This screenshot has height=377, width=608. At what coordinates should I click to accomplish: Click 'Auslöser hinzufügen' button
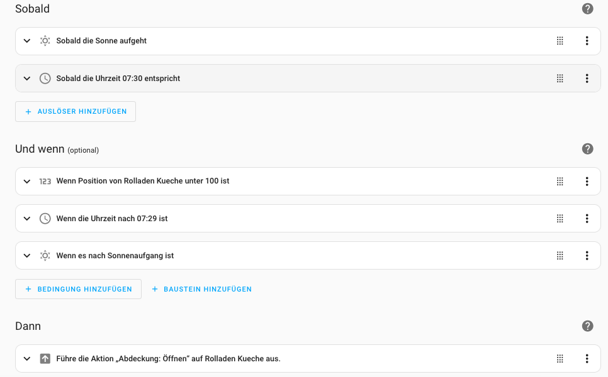[76, 111]
